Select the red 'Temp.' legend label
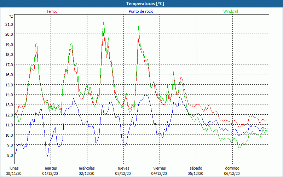The height and width of the screenshot is (177, 283). pyautogui.click(x=52, y=11)
